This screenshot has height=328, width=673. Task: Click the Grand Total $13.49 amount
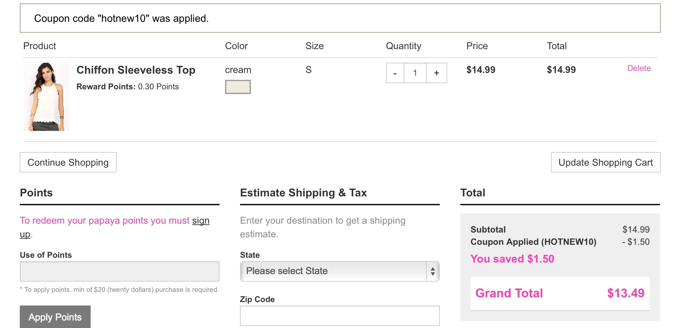pos(626,293)
